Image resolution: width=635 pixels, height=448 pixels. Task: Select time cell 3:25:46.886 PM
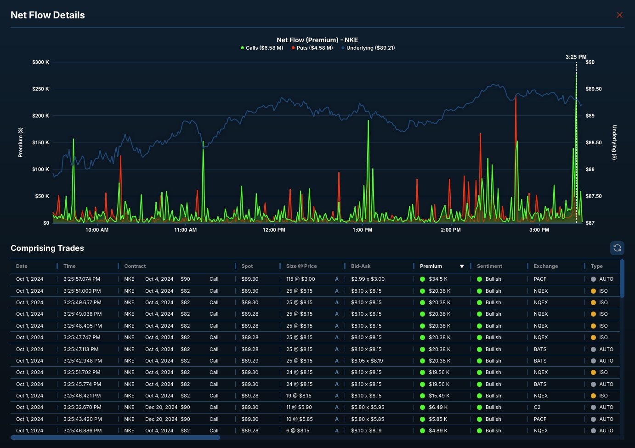point(83,431)
